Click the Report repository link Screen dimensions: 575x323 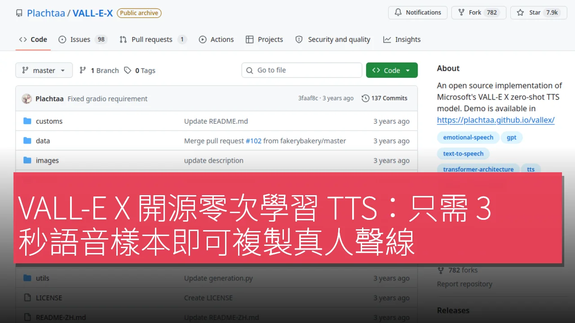(464, 284)
